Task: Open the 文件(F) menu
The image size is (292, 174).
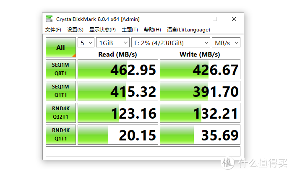Action: pyautogui.click(x=53, y=30)
